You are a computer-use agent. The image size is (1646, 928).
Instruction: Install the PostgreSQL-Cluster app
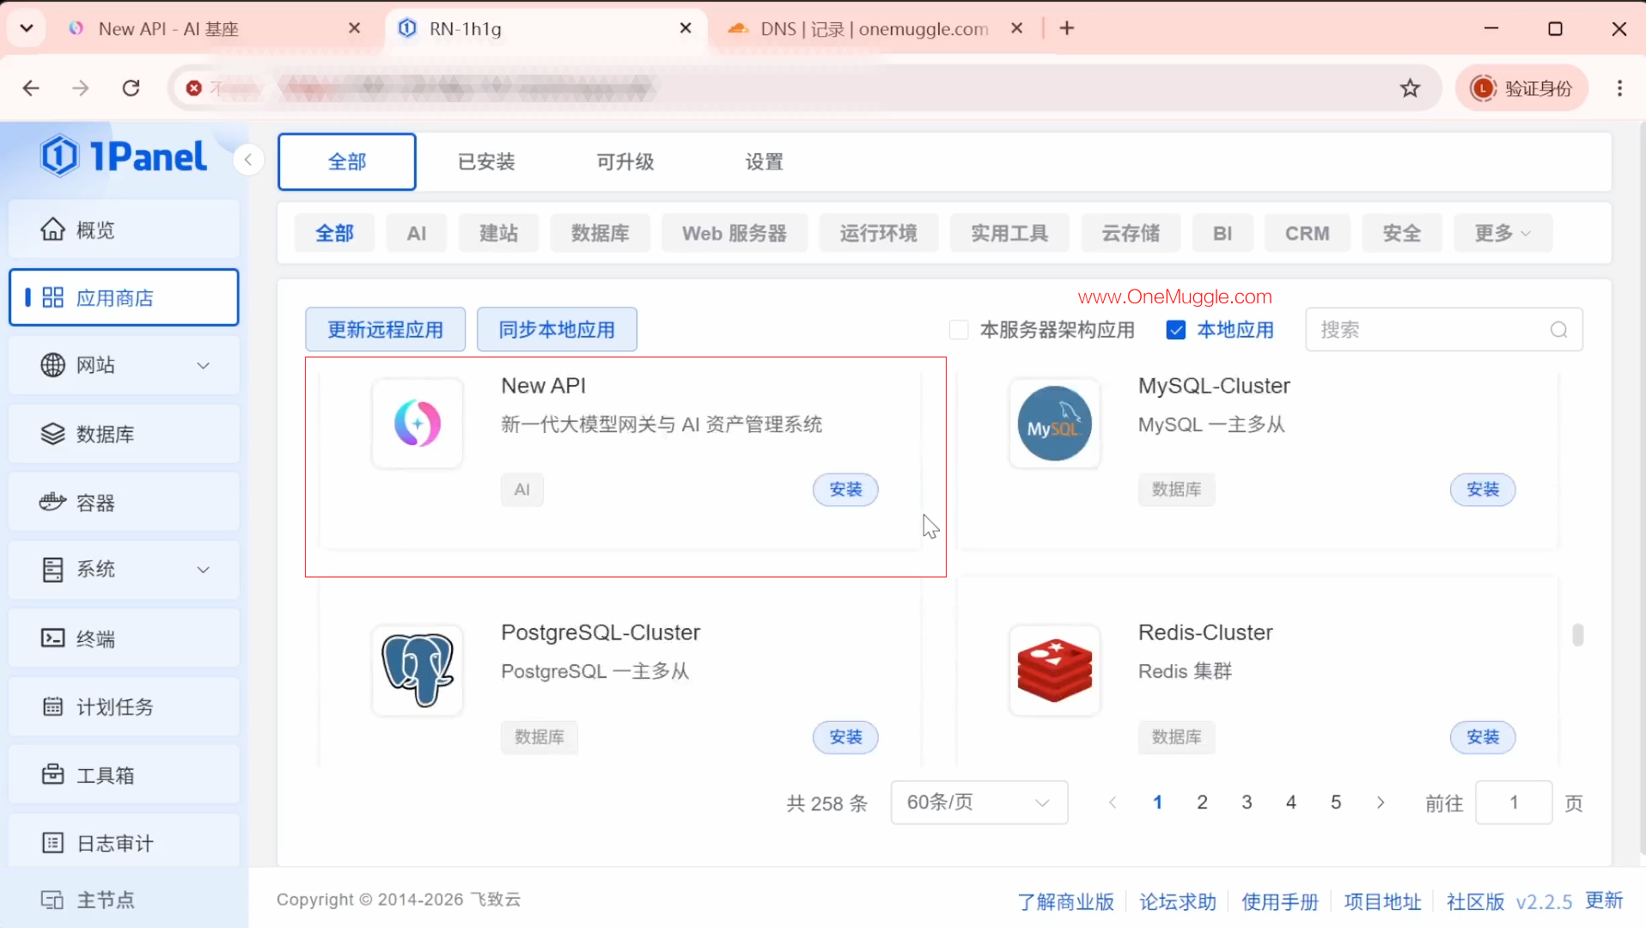click(x=845, y=737)
